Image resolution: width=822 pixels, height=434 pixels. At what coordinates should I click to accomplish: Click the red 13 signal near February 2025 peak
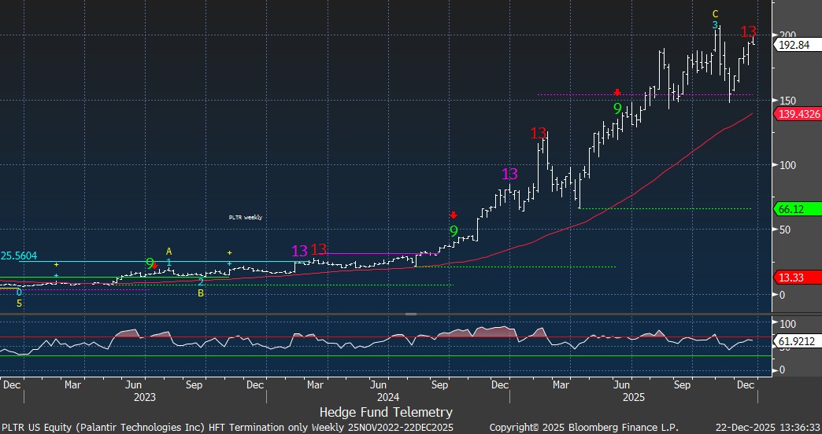coord(539,134)
